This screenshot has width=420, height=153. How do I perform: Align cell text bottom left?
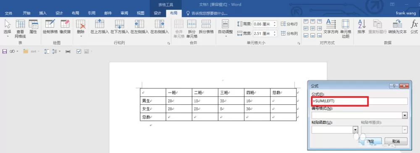coord(306,35)
